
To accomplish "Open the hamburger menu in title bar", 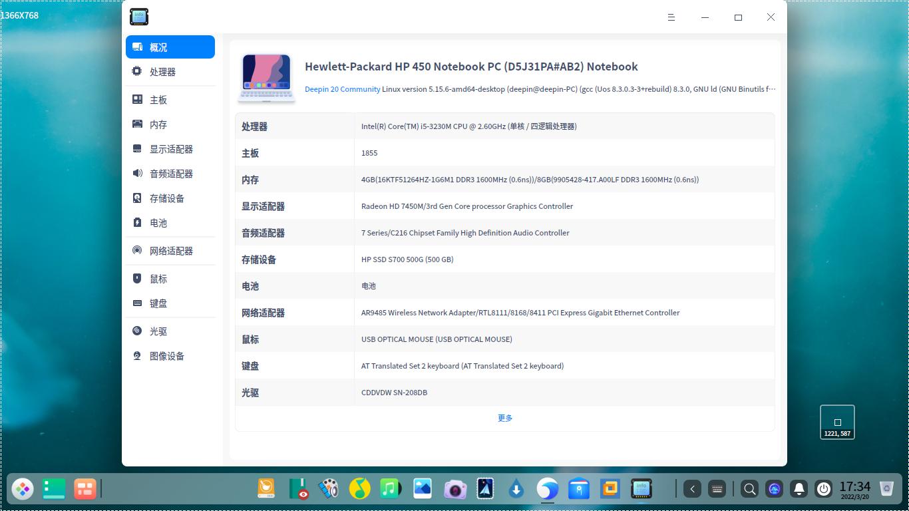I will [x=671, y=17].
